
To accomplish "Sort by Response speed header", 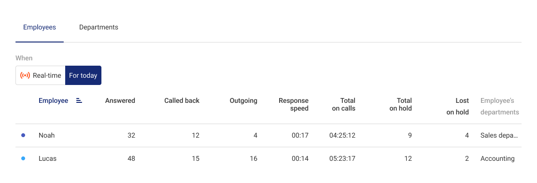I will click(x=294, y=104).
